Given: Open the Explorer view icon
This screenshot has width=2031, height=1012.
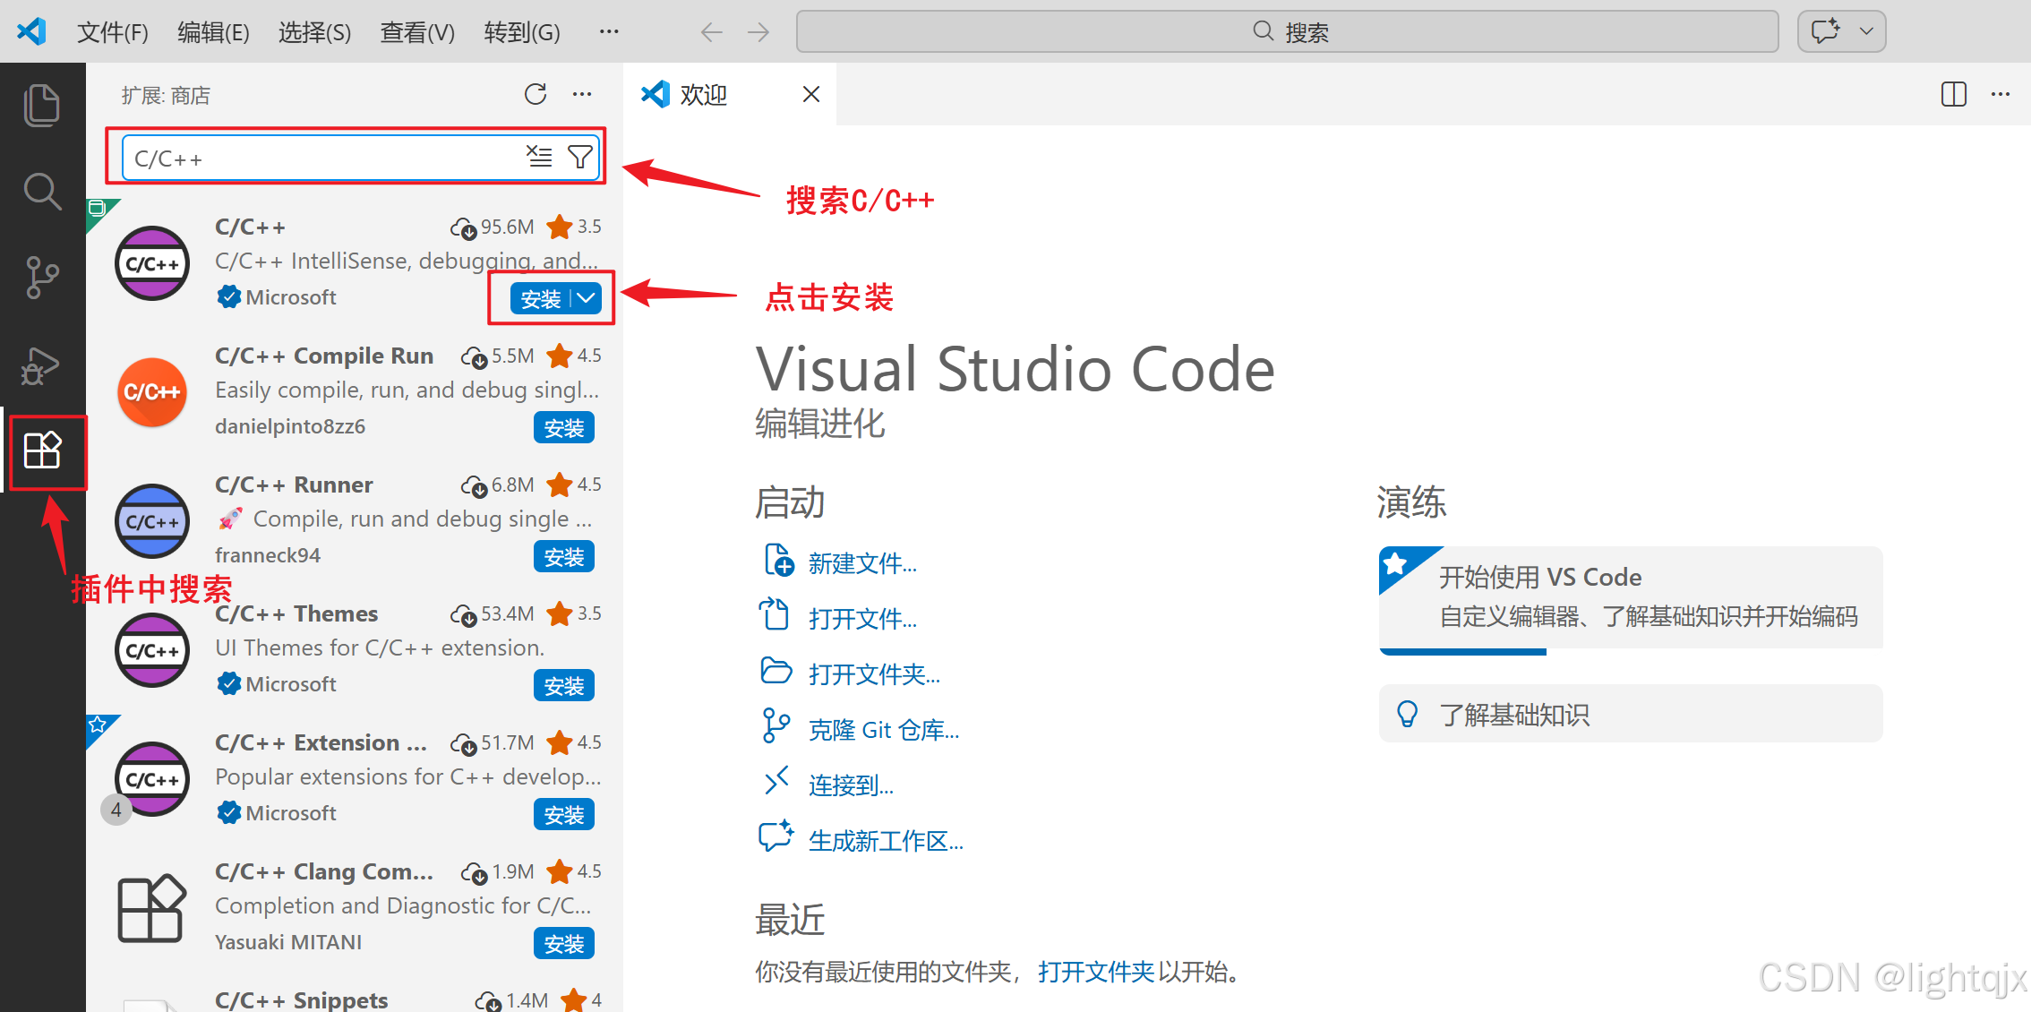Looking at the screenshot, I should (41, 105).
